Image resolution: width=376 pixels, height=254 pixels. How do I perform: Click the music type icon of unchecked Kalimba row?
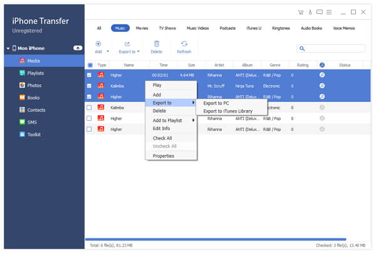(x=101, y=108)
